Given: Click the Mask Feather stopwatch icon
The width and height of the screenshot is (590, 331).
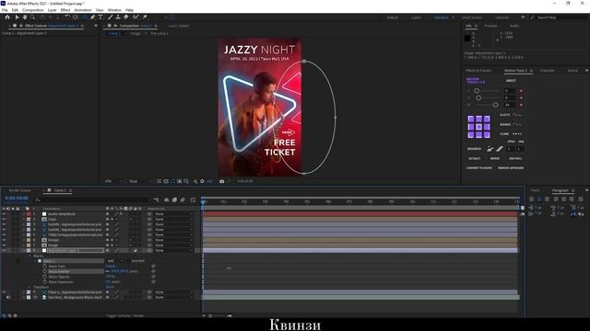Looking at the screenshot, I should tap(45, 271).
